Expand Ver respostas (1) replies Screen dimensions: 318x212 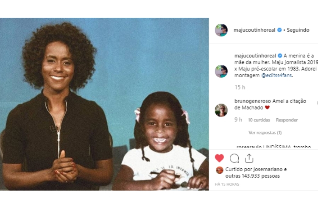tap(265, 133)
